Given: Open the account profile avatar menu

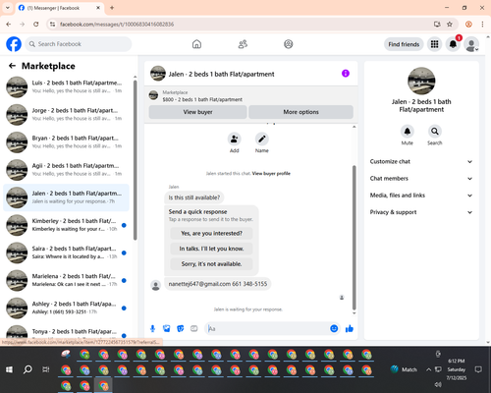Looking at the screenshot, I should (471, 44).
